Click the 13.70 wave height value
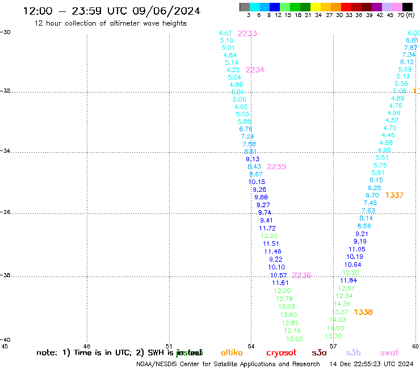The image size is (420, 369). (x=334, y=336)
